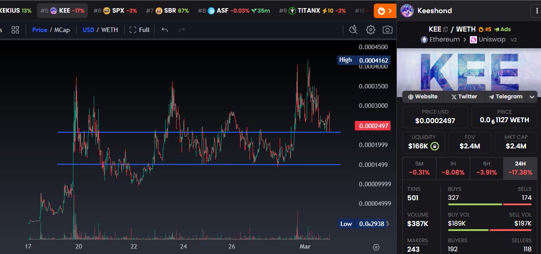Click the Ethereum chain link
This screenshot has height=254, width=541.
coord(440,40)
